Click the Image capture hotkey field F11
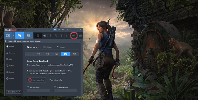The height and width of the screenshot is (100, 198). pos(65,91)
